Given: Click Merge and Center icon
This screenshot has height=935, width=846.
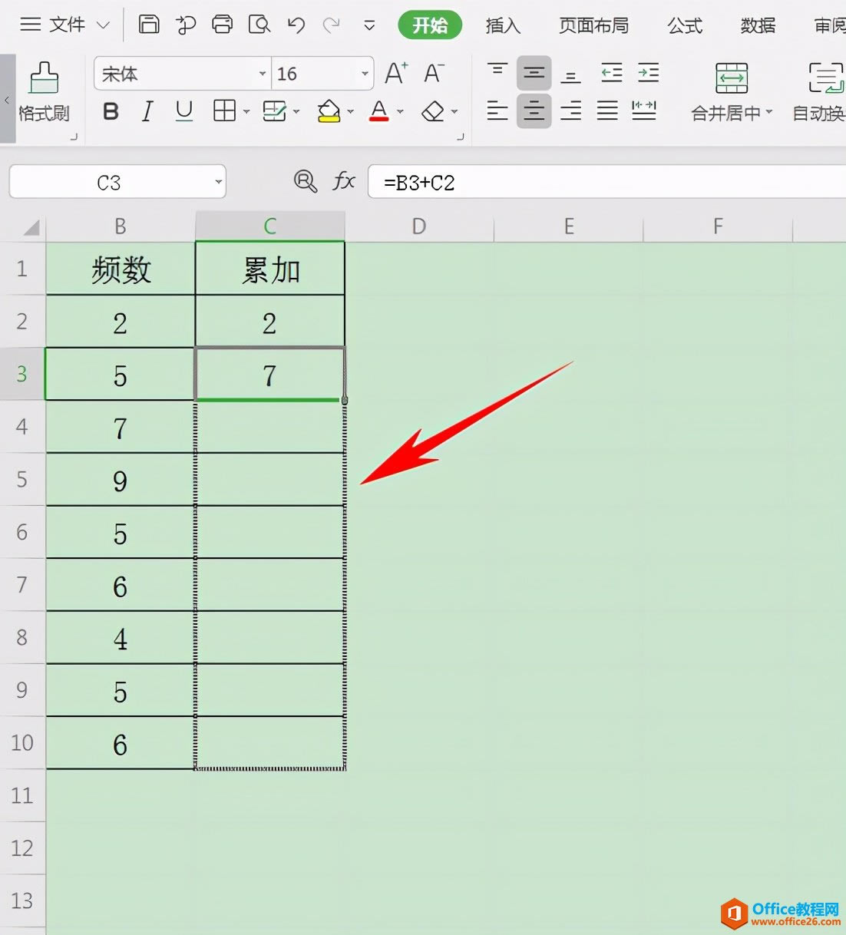Looking at the screenshot, I should (732, 78).
